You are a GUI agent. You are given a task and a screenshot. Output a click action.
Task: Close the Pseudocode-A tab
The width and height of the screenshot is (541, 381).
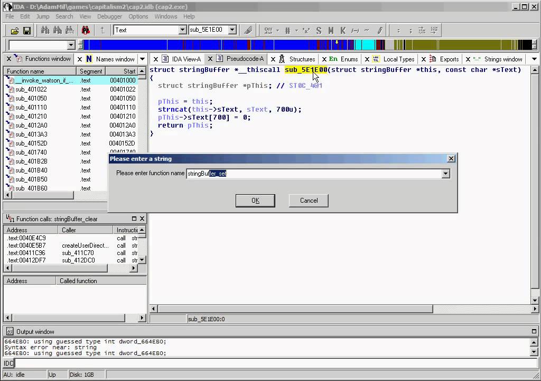click(210, 59)
